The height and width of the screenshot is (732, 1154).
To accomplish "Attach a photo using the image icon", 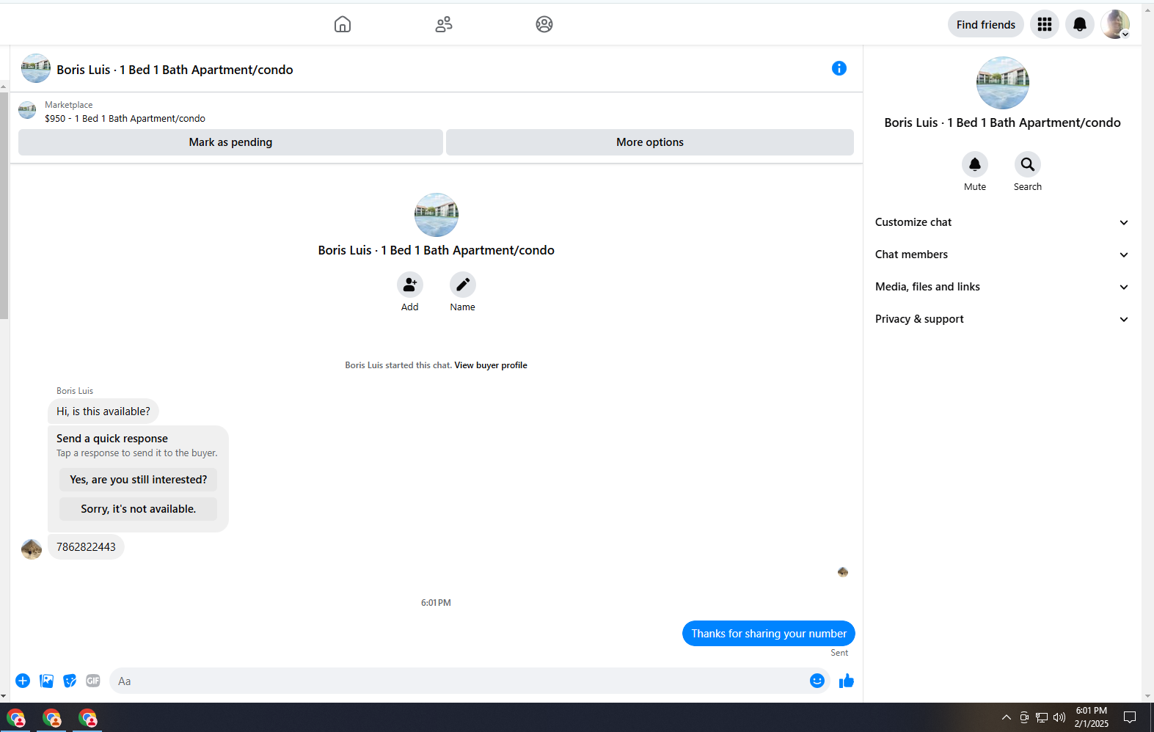I will tap(46, 681).
